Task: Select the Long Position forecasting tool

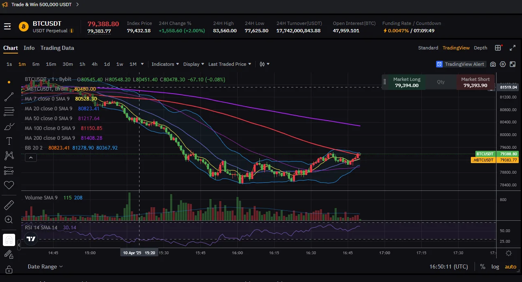Action: 9,170
